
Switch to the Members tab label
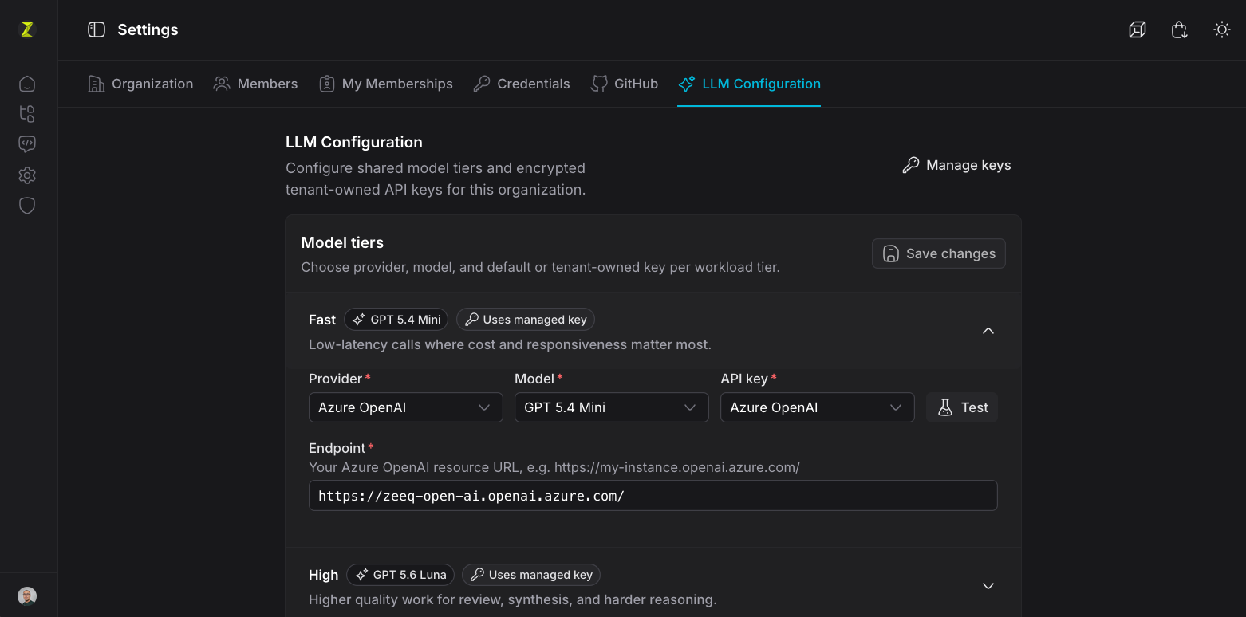click(x=267, y=84)
